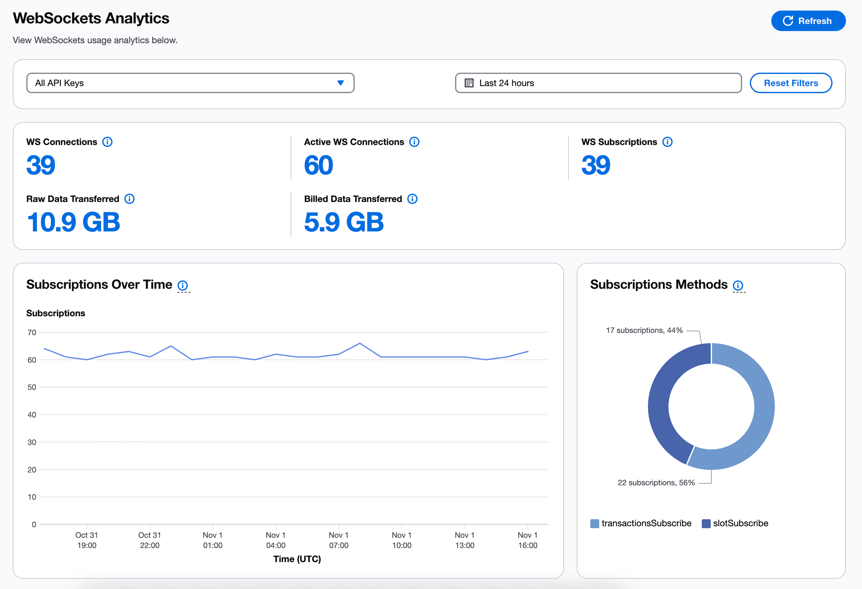Click the Refresh button
This screenshot has width=862, height=589.
coord(808,21)
